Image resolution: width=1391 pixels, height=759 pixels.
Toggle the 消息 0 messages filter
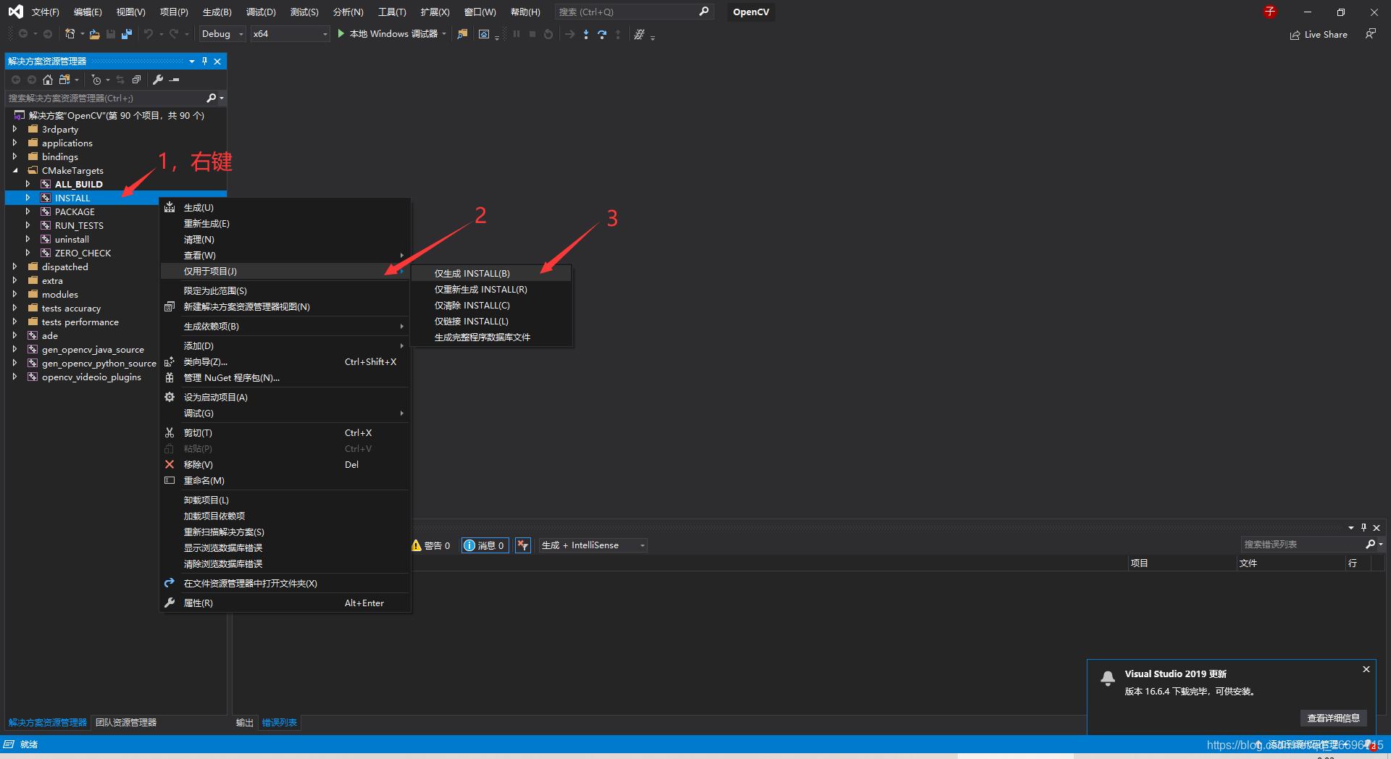point(485,545)
